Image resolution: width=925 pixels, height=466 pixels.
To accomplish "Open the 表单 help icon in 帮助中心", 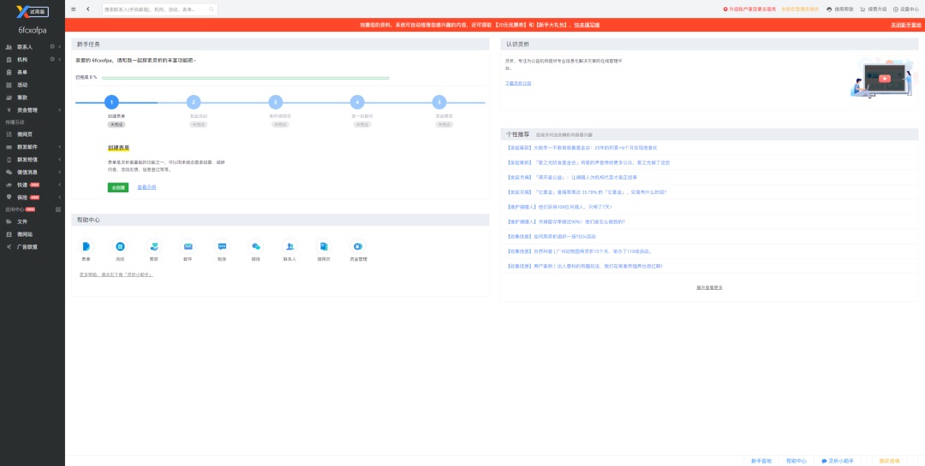I will (87, 246).
